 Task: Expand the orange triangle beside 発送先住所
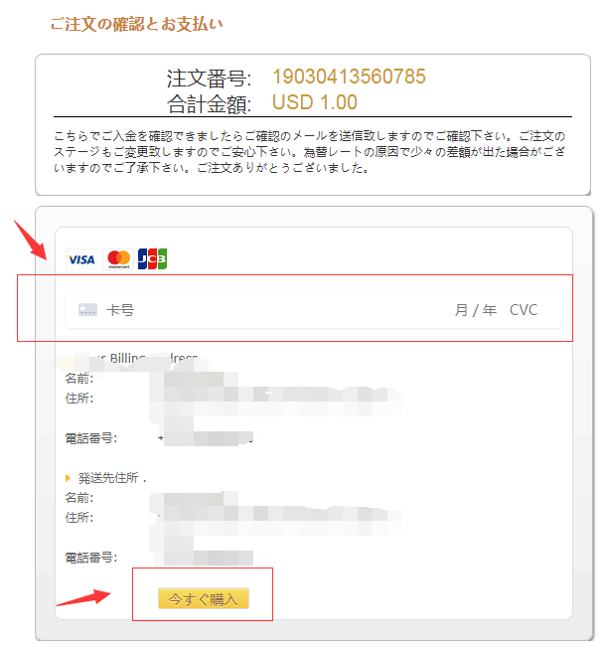68,478
